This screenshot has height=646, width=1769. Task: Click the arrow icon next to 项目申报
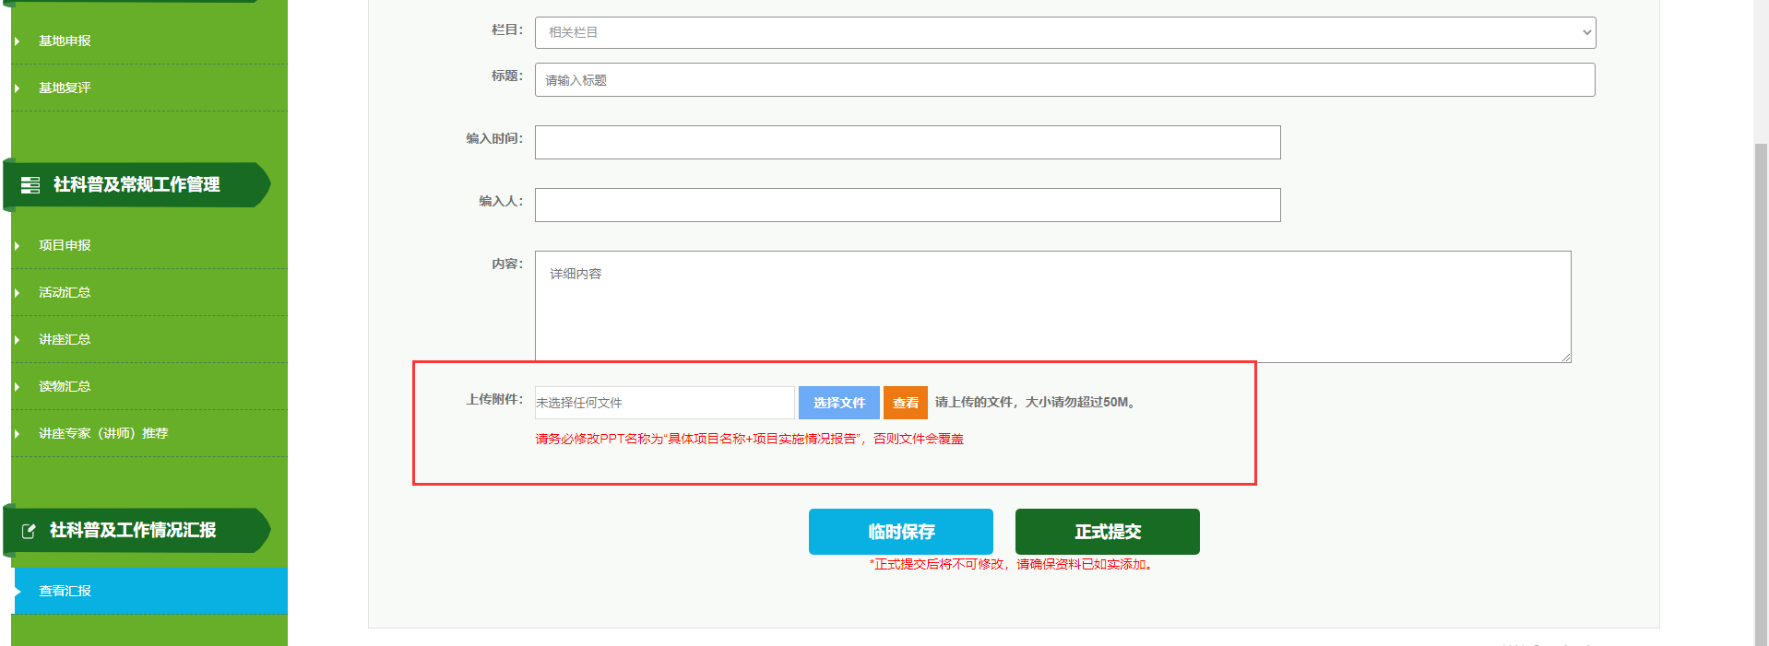[17, 246]
